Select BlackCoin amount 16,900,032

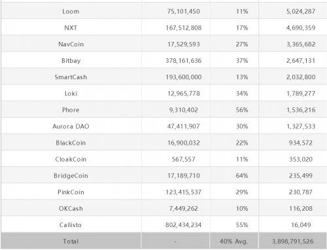coord(184,143)
